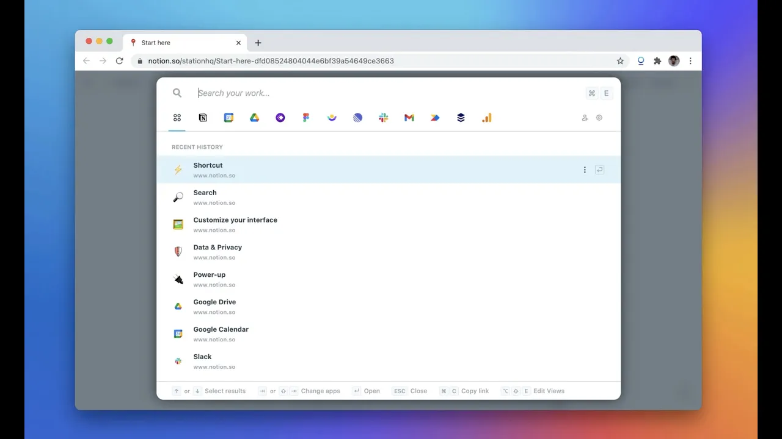Click the enter-key icon on Shortcut row
Screen dimensions: 782x439
(599, 170)
